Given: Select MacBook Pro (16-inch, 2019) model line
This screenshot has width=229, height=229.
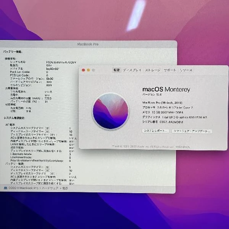Looking at the screenshot, I should click(162, 103).
